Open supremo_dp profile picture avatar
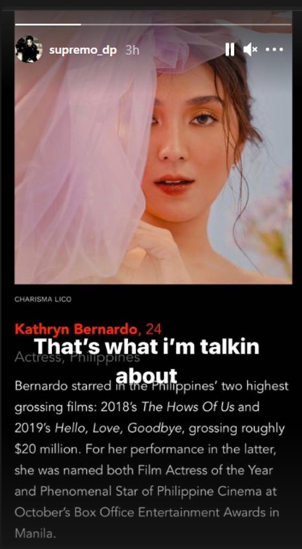The height and width of the screenshot is (549, 302). point(29,49)
